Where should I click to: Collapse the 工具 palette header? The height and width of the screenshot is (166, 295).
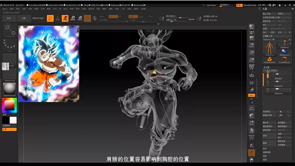click(x=265, y=9)
